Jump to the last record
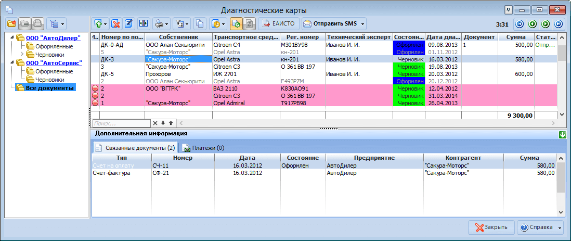The image size is (571, 241). click(558, 24)
